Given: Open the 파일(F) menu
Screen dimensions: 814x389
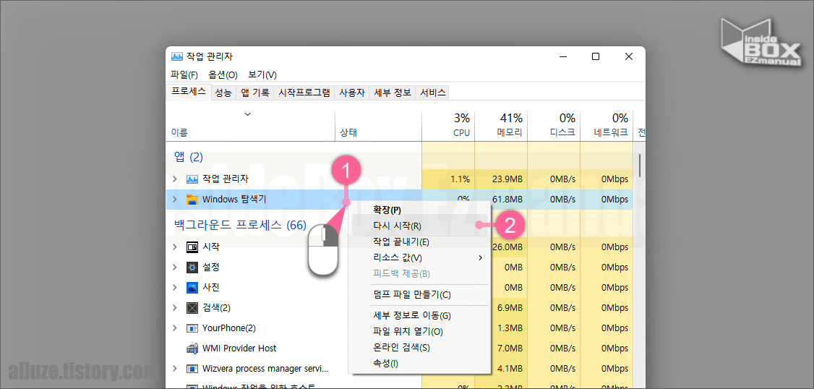Looking at the screenshot, I should pos(184,74).
